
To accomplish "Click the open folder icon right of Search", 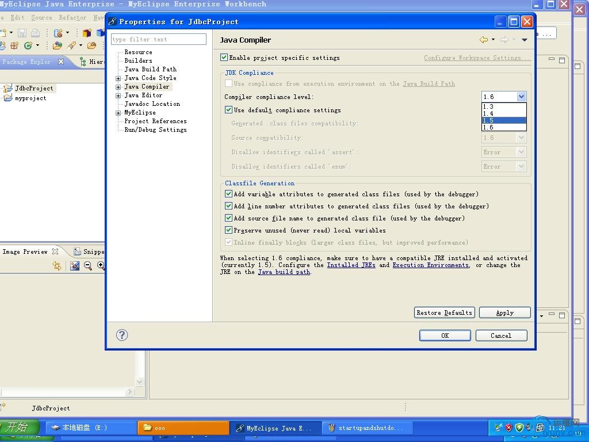I will tap(91, 45).
